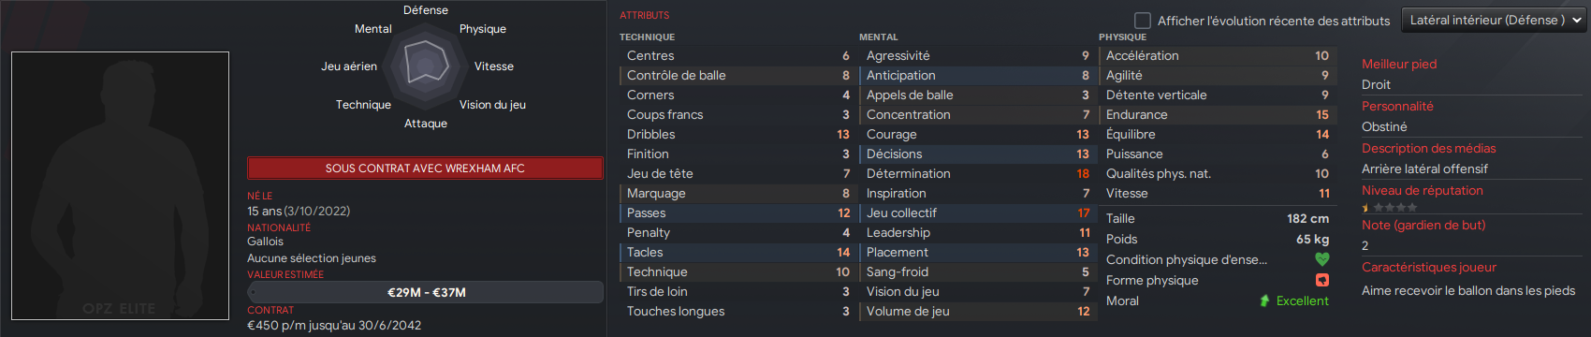This screenshot has height=337, width=1591.
Task: Select the Tacles attribute row
Action: (737, 252)
